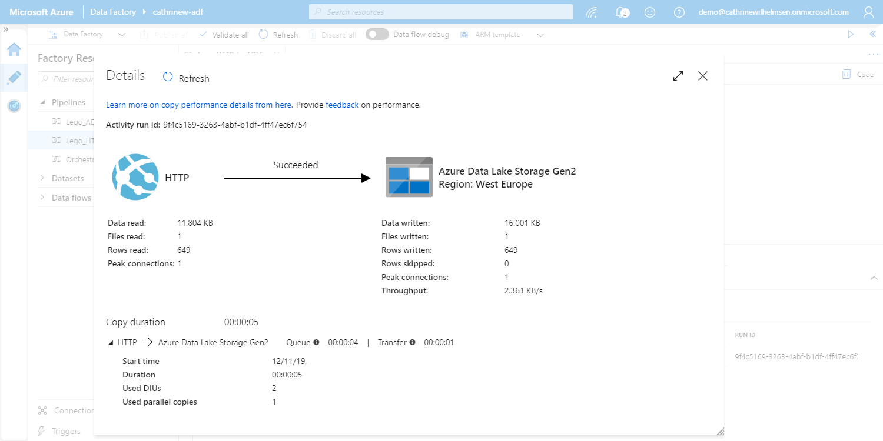Go to the Home icon in sidebar

(x=14, y=49)
